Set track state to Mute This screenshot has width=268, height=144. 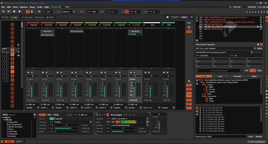click(x=56, y=115)
